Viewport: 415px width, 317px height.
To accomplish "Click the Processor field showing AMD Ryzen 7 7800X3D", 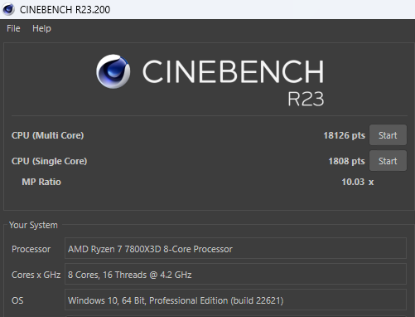I will [235, 249].
